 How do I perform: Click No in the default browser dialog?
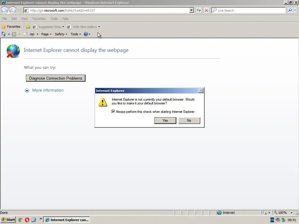[189, 120]
